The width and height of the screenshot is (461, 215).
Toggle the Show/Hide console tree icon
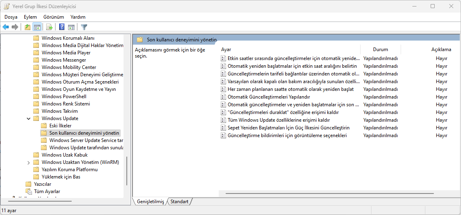pyautogui.click(x=37, y=27)
